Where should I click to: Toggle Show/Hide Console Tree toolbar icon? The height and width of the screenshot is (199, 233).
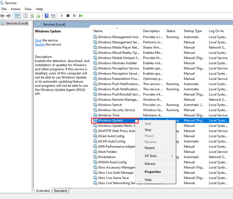[x=17, y=16]
